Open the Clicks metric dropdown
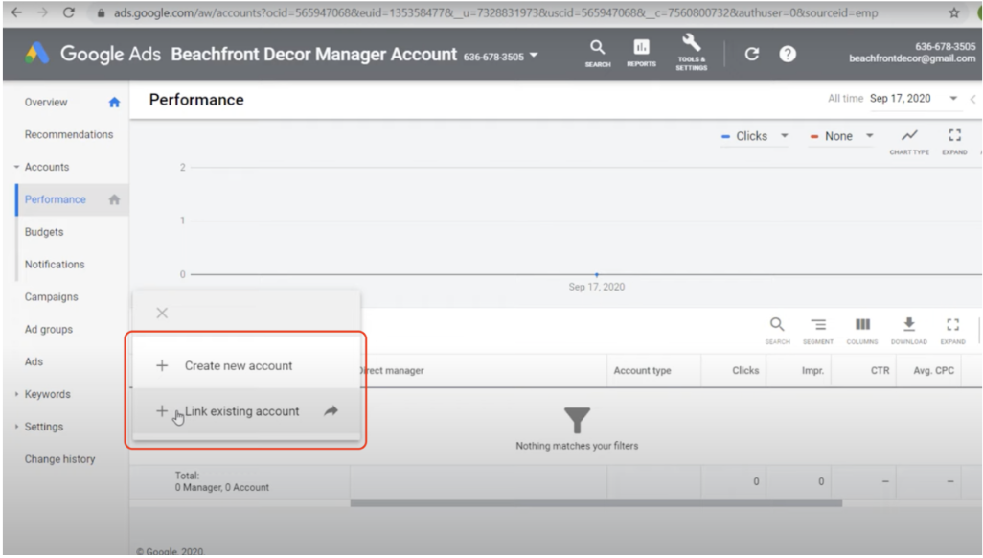 coord(754,136)
